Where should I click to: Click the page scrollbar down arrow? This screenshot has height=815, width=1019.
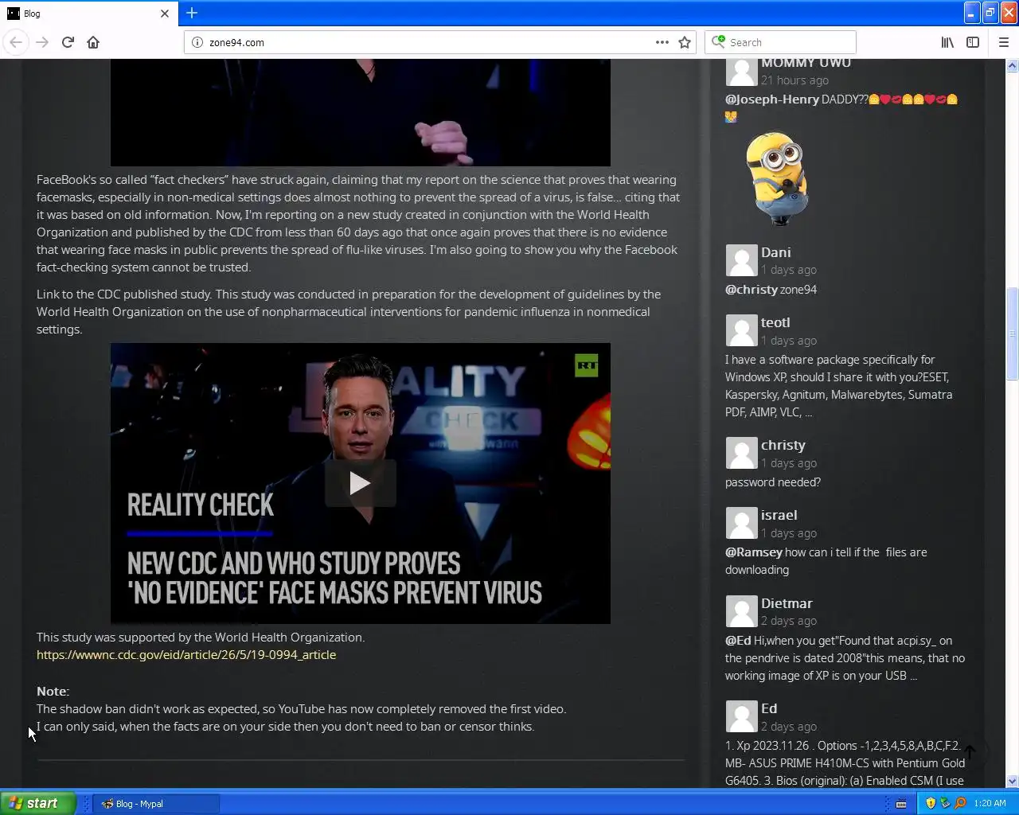click(x=1013, y=782)
